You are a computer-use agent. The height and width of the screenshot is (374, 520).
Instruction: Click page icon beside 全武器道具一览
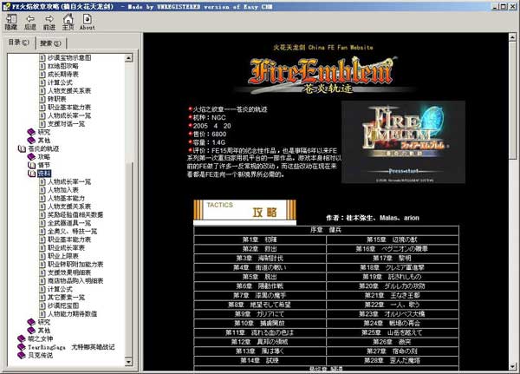42,223
